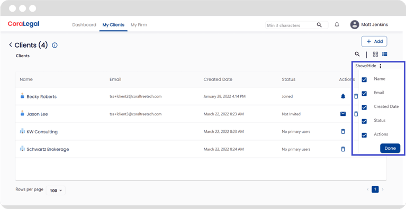Click the Status column header
The image size is (406, 209).
[288, 79]
